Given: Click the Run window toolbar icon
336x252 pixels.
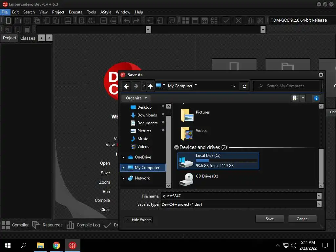Looking at the screenshot, I should [x=195, y=20].
